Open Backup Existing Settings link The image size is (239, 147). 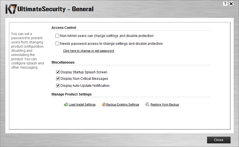click(122, 104)
